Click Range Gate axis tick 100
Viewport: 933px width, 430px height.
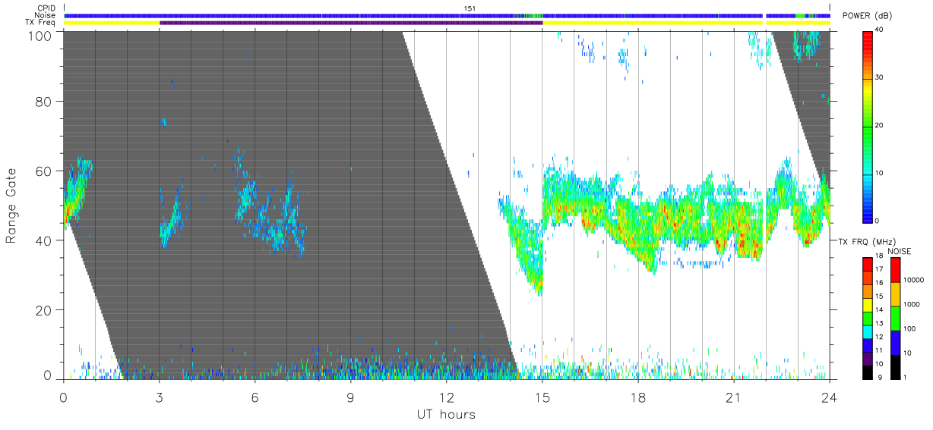(x=41, y=36)
